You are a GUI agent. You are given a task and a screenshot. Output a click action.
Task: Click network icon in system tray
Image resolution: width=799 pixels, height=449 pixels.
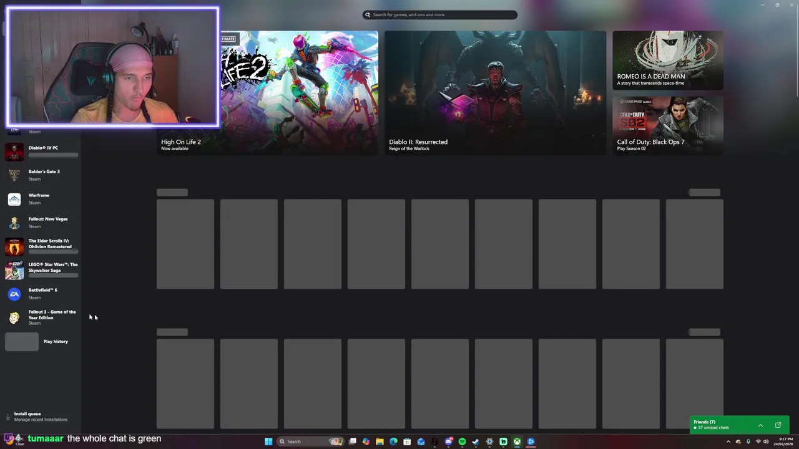(758, 442)
